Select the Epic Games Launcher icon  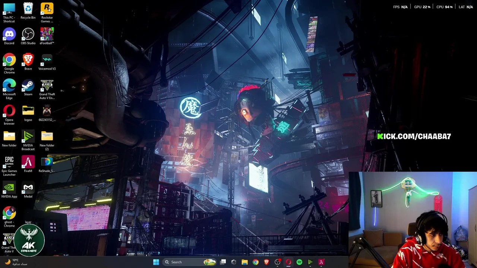coord(9,166)
